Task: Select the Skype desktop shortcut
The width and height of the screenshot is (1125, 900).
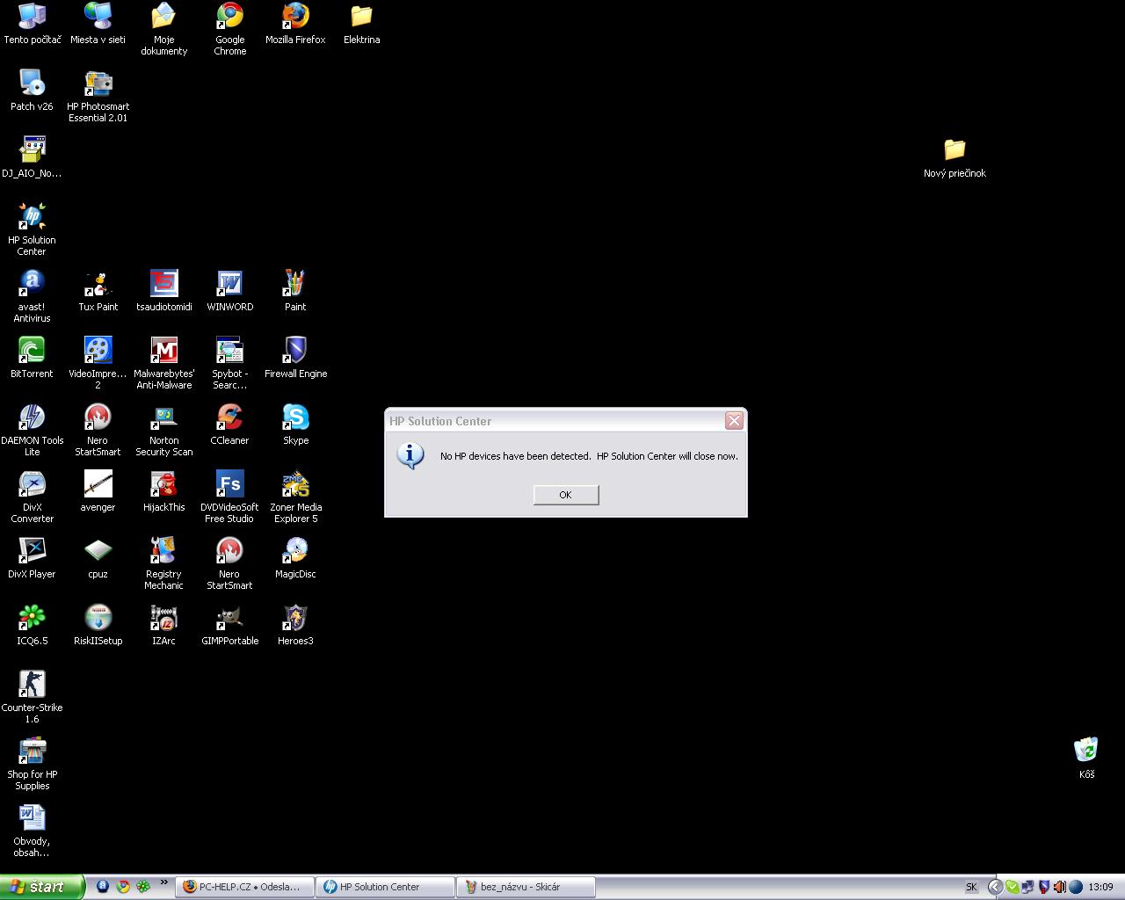Action: click(x=295, y=425)
